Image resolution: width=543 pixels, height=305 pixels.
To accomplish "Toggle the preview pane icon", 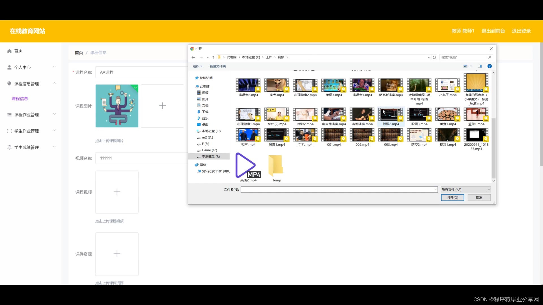I will [480, 66].
